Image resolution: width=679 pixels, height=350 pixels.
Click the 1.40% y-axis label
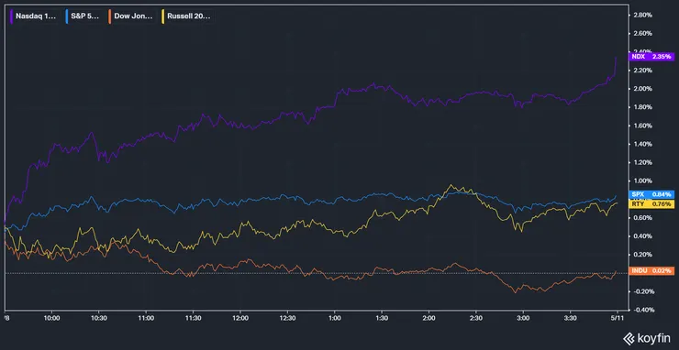[643, 144]
